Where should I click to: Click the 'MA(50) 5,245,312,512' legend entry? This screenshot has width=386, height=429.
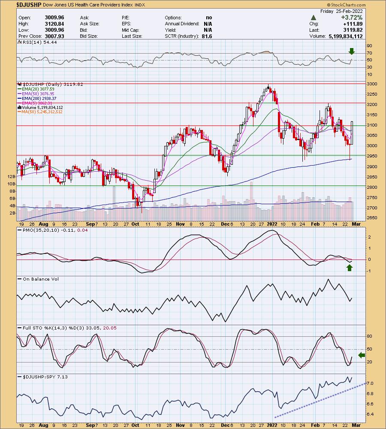coord(42,112)
